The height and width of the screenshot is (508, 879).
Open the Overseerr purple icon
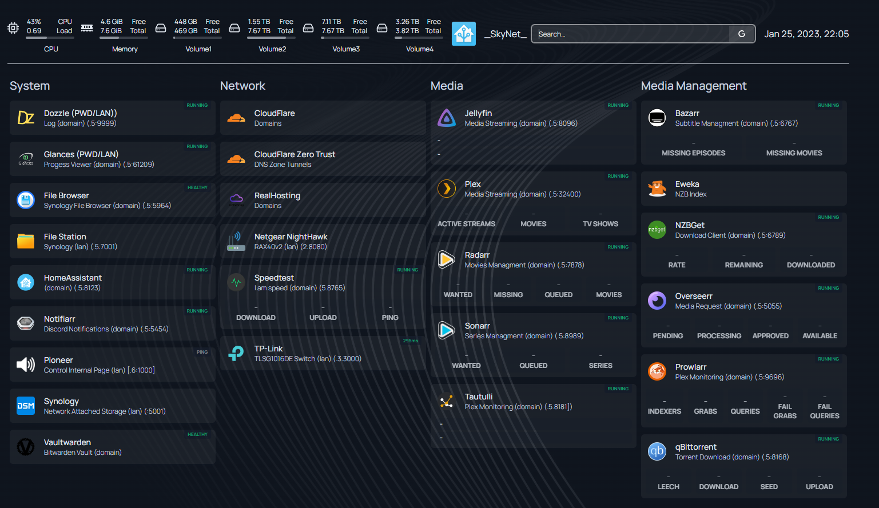pyautogui.click(x=657, y=301)
